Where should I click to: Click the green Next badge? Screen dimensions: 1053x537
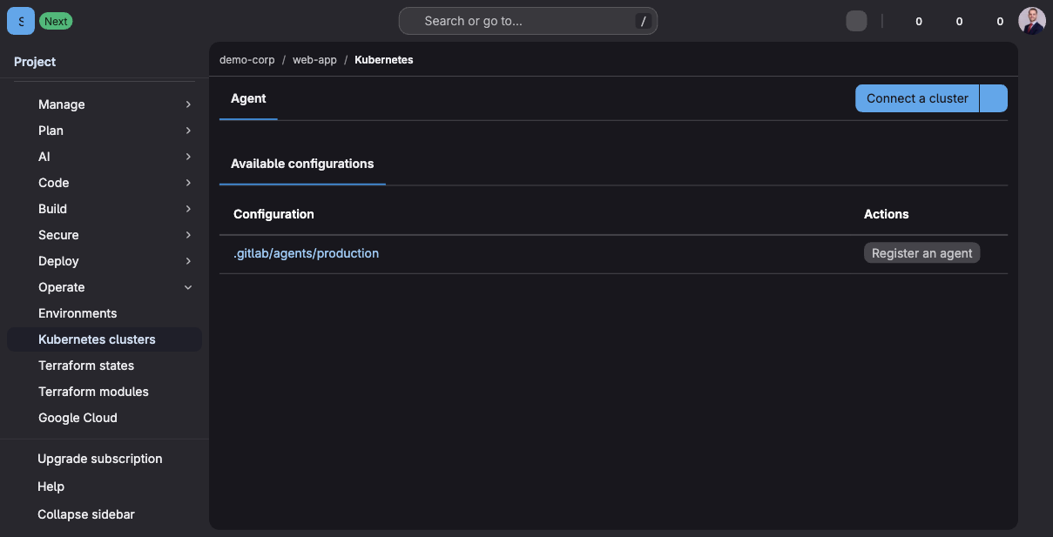click(x=56, y=21)
